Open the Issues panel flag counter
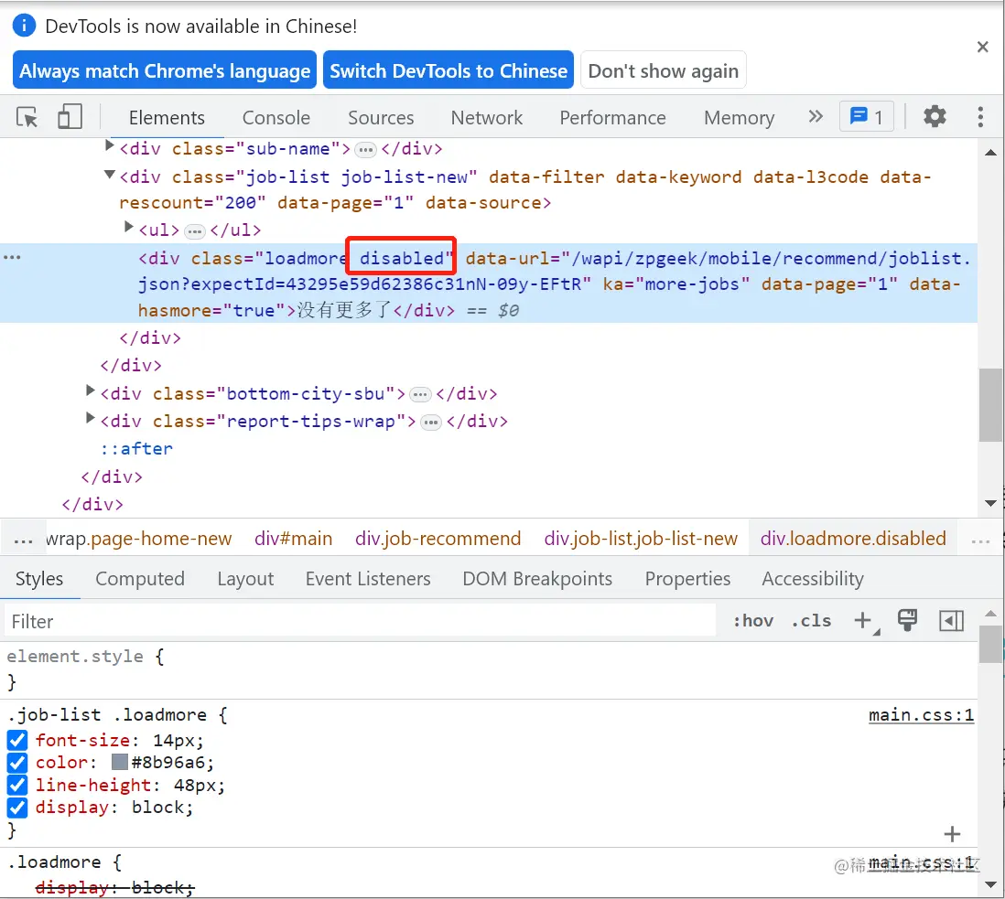Image resolution: width=1005 pixels, height=899 pixels. 866,116
